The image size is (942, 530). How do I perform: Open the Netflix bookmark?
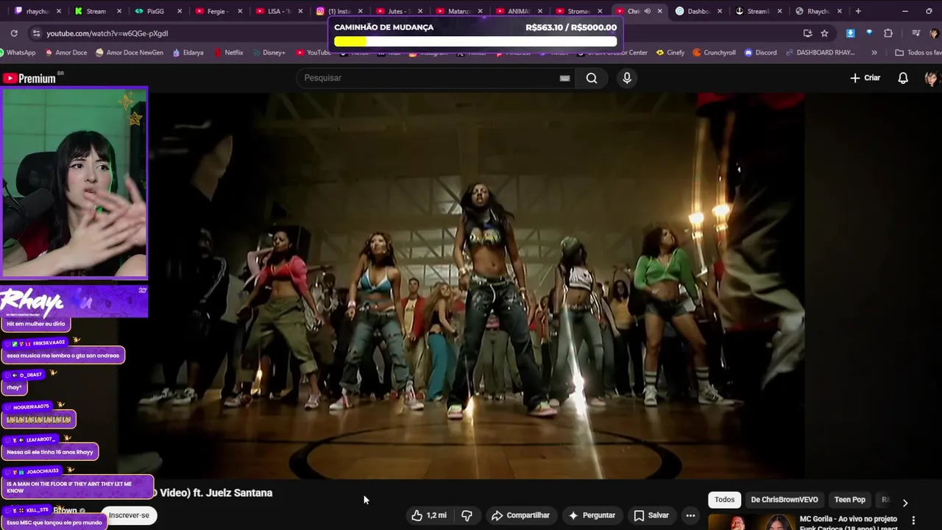228,52
